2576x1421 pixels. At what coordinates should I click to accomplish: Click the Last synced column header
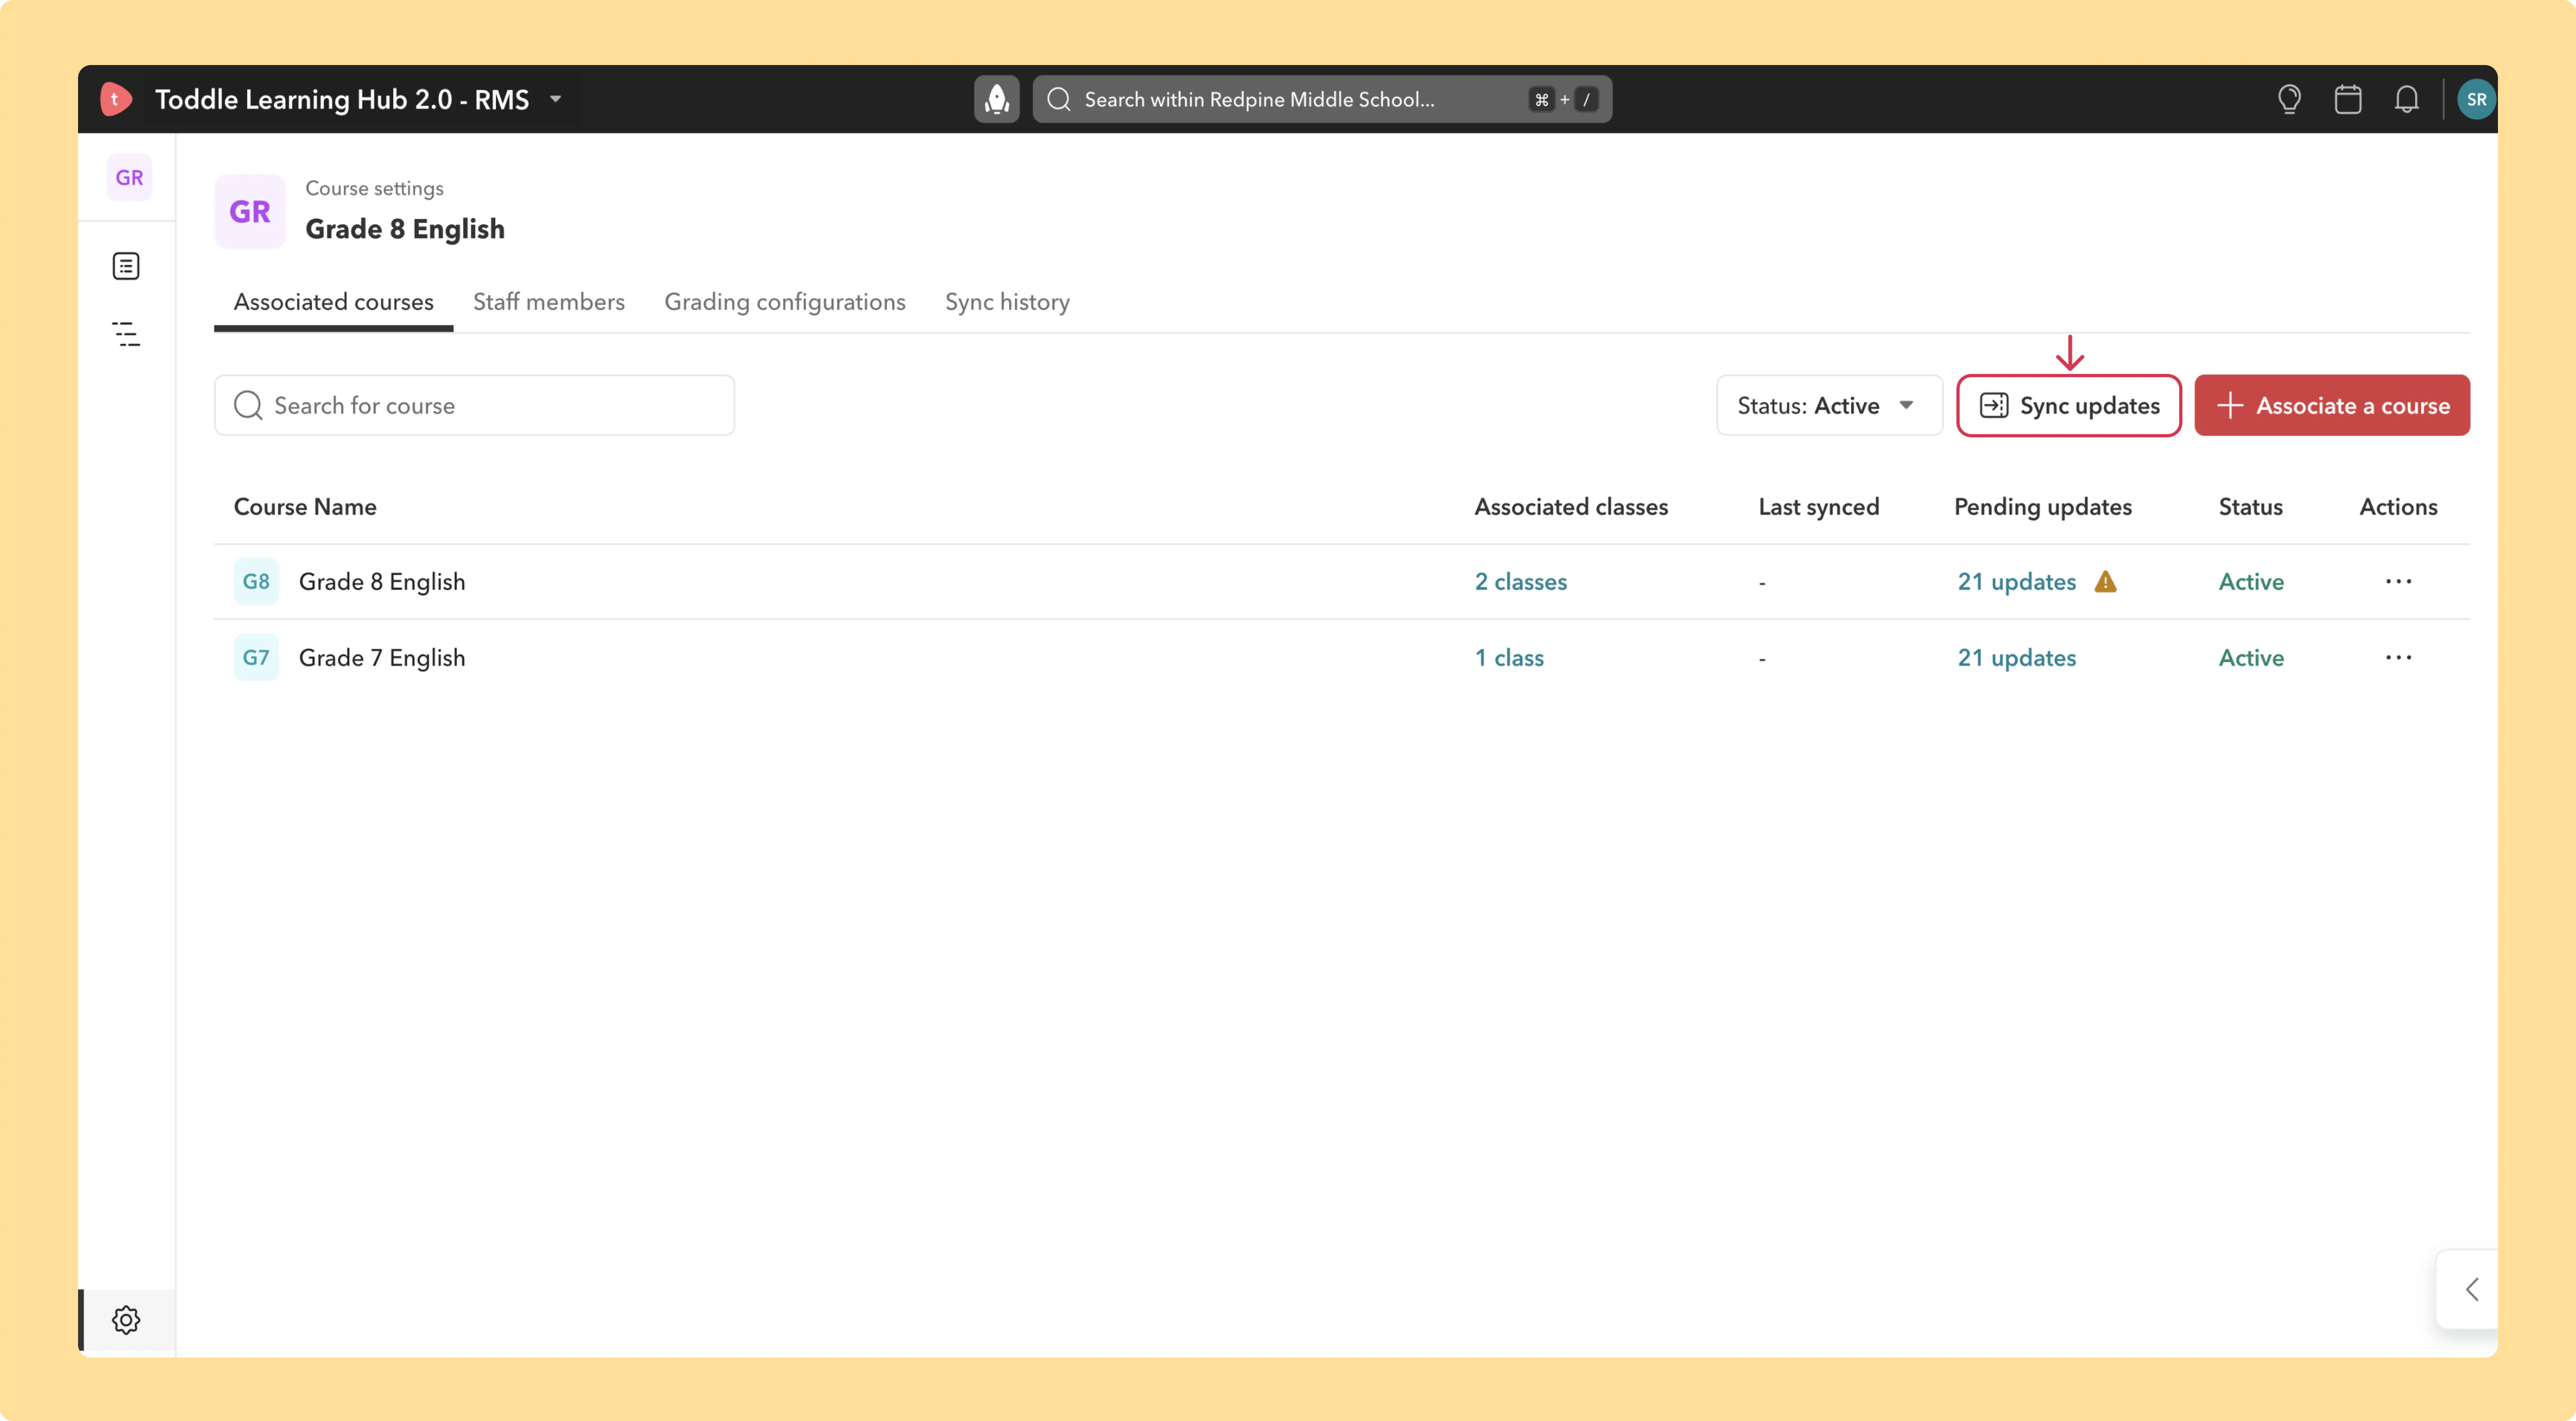pos(1819,506)
